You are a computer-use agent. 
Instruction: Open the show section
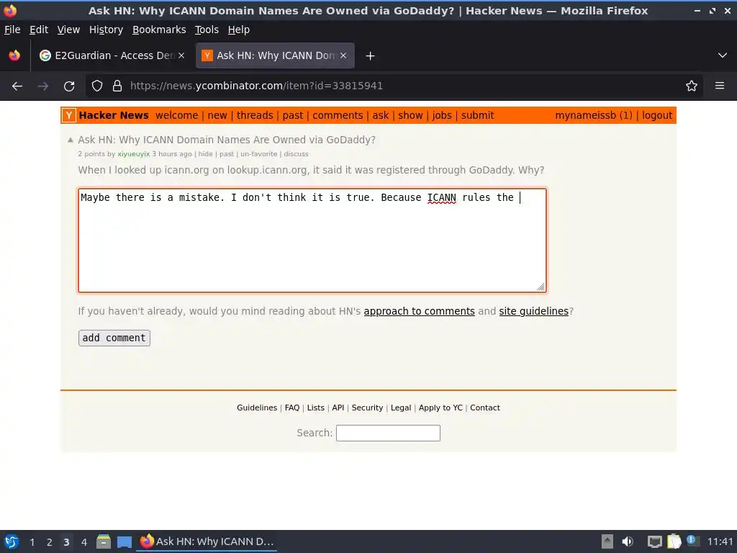tap(410, 115)
